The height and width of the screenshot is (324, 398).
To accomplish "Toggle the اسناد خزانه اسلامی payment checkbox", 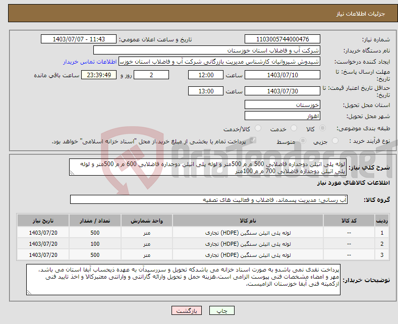I will pyautogui.click(x=253, y=140).
